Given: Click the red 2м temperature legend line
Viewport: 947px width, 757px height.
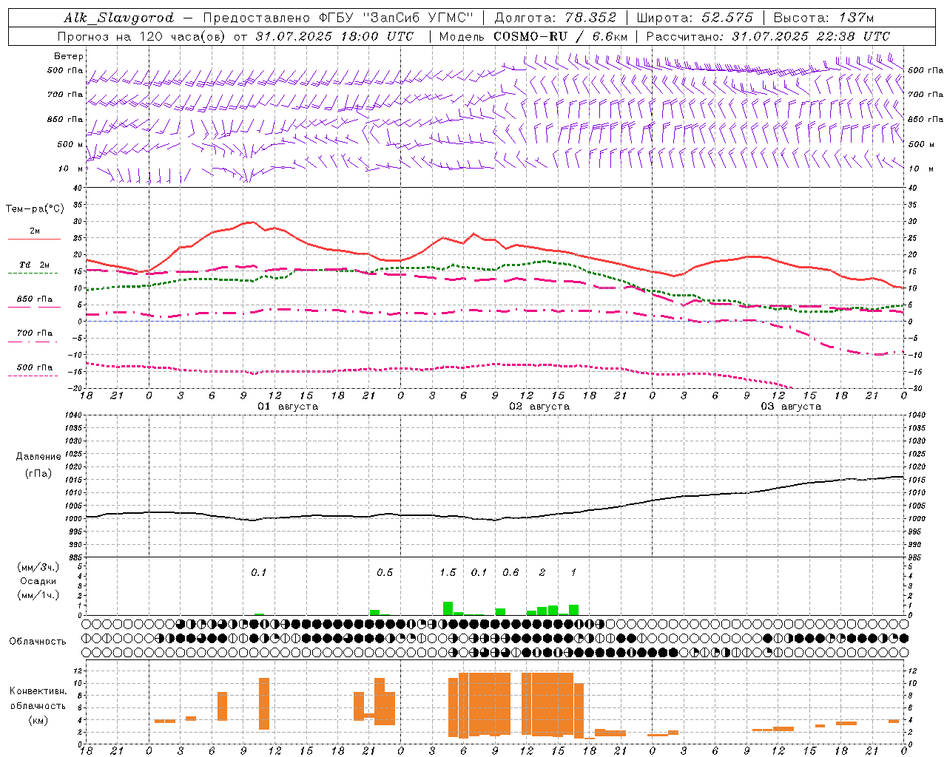Looking at the screenshot, I should coord(34,239).
